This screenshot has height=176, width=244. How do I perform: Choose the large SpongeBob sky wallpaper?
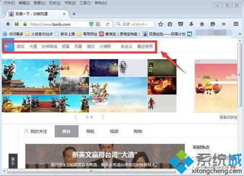pos(118,95)
